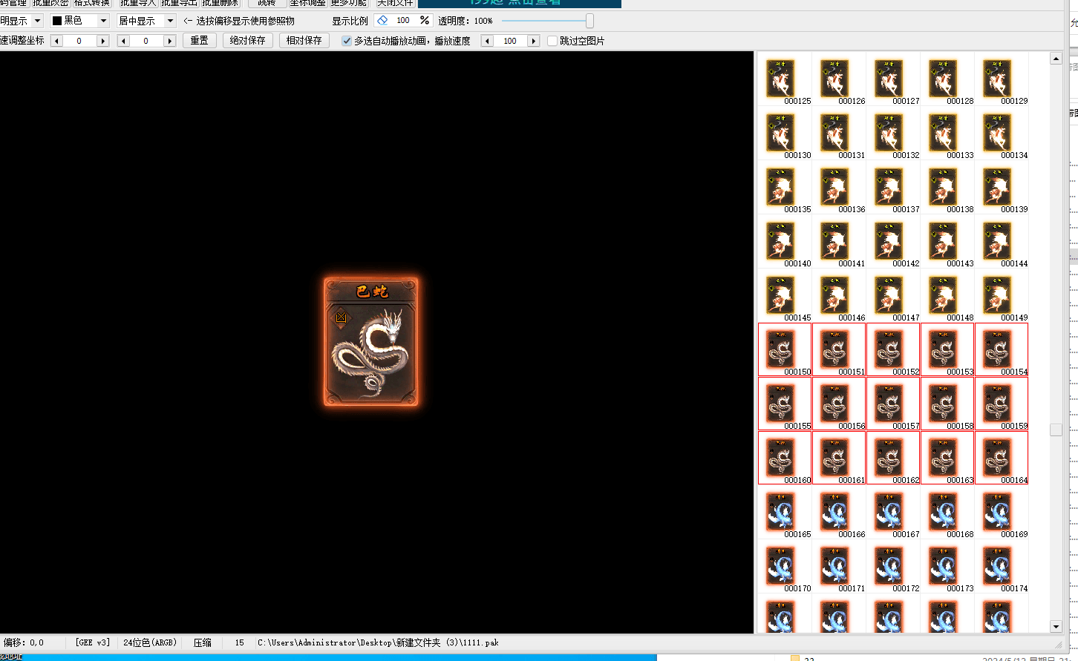The image size is (1078, 661).
Task: Click the 1111.pak file path in status bar
Action: 379,642
